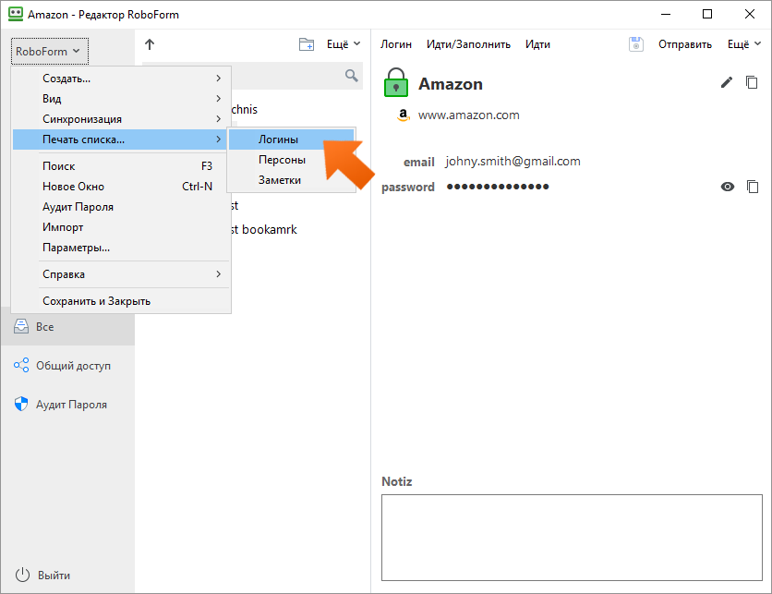
Task: Open the www.amazon.com link
Action: 468,115
